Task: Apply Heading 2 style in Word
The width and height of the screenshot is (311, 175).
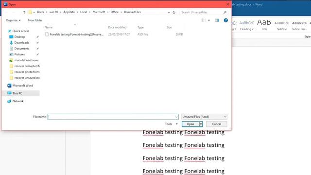Action: click(x=247, y=25)
